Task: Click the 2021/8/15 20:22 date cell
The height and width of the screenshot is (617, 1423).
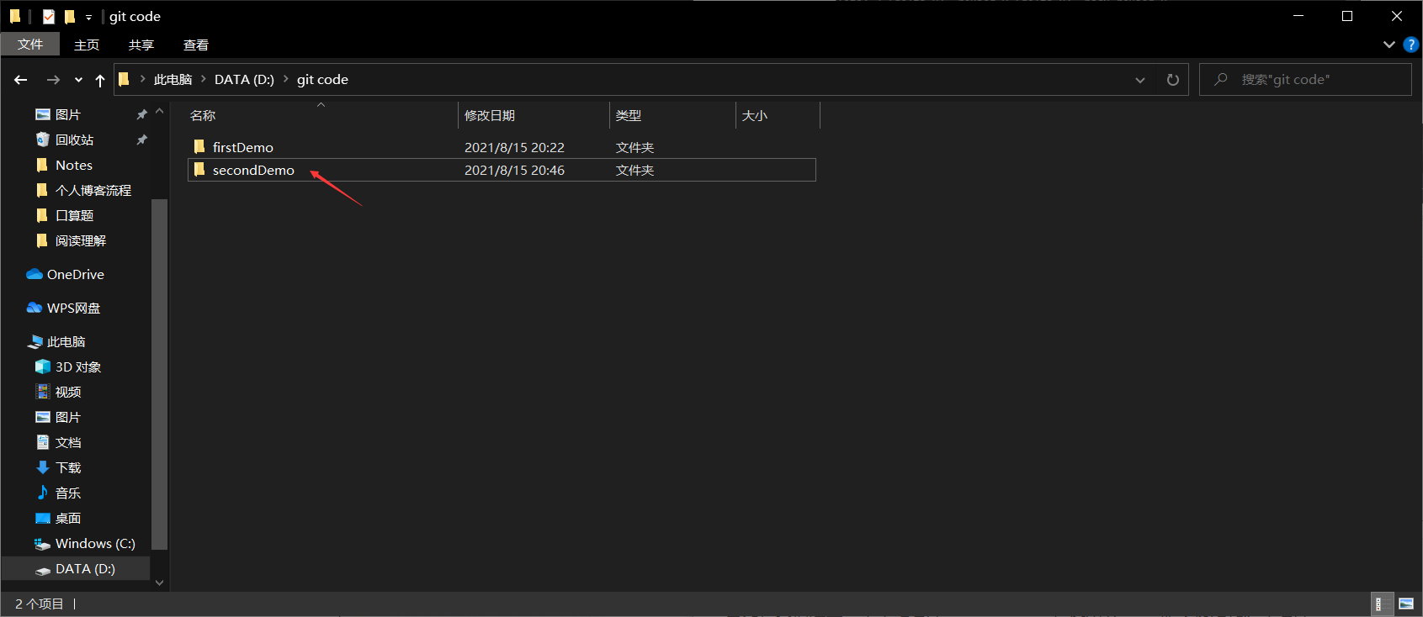Action: click(x=514, y=147)
